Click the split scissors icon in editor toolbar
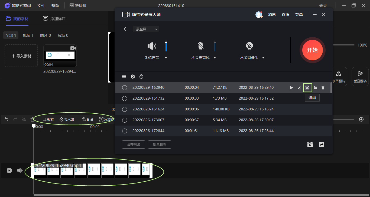 (24, 119)
